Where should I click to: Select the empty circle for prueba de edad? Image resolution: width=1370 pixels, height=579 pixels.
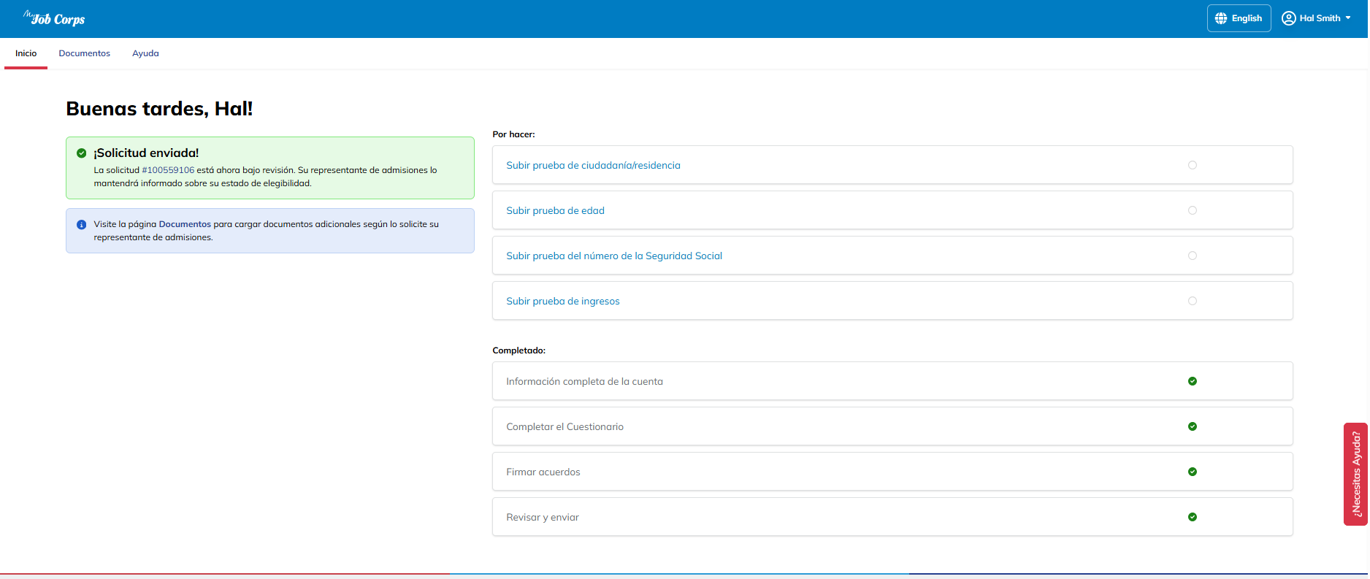tap(1192, 210)
